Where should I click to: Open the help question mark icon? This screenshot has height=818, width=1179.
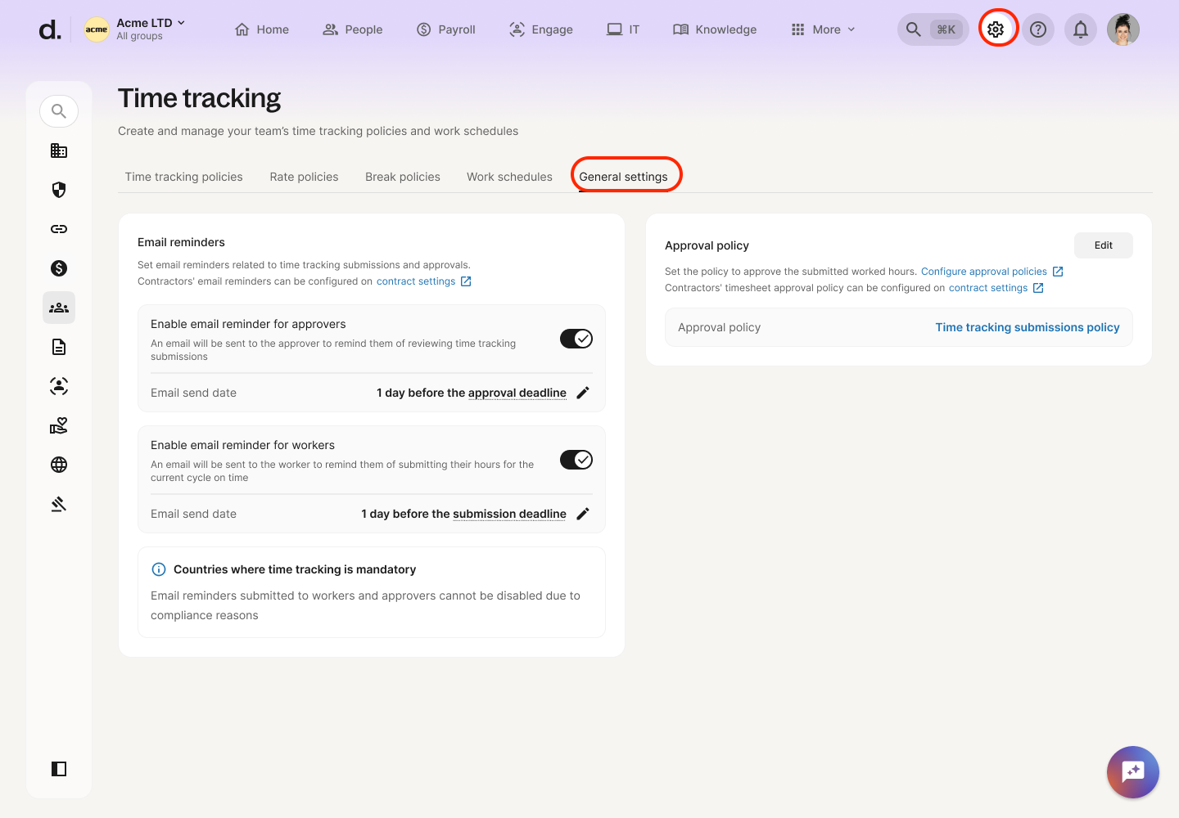coord(1038,29)
